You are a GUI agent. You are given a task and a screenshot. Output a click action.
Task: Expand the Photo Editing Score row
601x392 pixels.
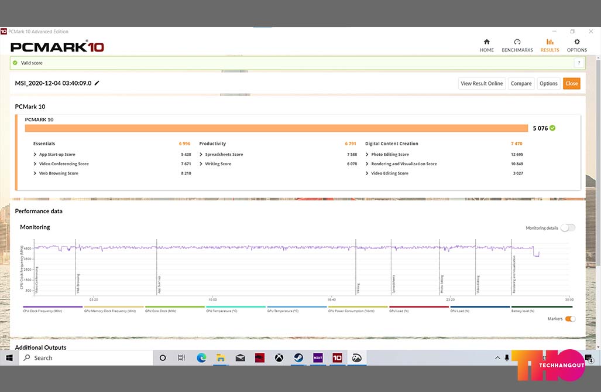click(x=367, y=154)
